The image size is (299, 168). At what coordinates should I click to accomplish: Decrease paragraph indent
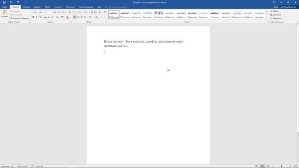point(92,13)
